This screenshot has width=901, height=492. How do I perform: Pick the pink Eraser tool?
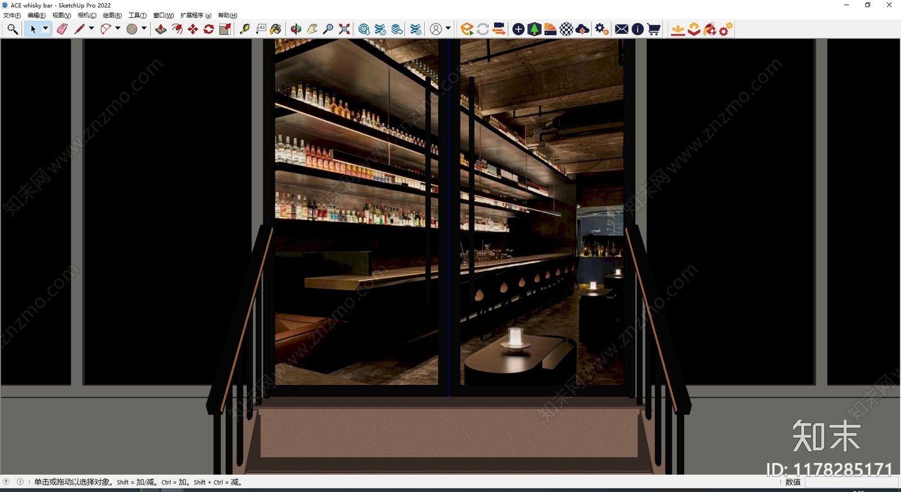click(x=62, y=29)
